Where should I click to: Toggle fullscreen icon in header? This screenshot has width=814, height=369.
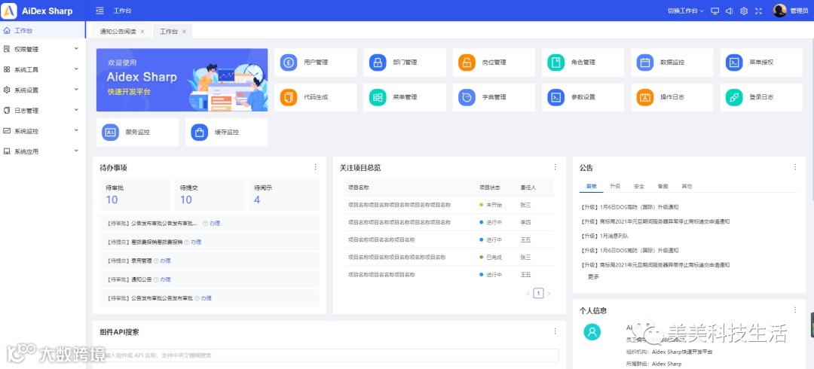point(758,11)
